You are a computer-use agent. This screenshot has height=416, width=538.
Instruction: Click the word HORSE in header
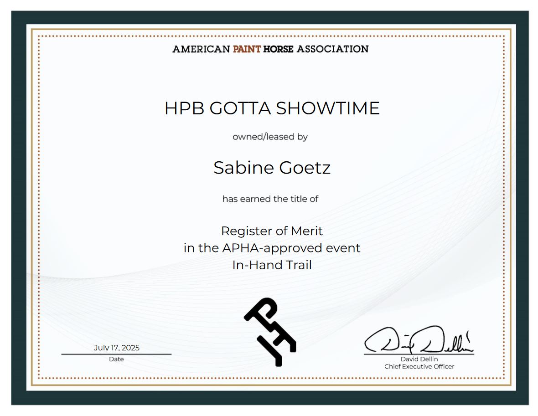(x=278, y=49)
